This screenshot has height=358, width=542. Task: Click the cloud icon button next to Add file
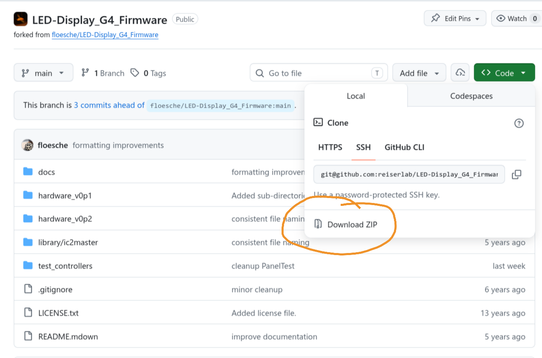coord(460,73)
